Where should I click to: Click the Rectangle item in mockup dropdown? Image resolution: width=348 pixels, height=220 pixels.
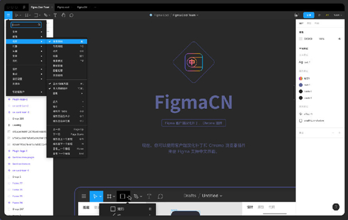coord(128,209)
